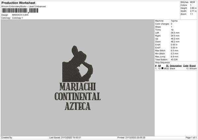
Task: Click the Brand column header
Action: (192, 66)
